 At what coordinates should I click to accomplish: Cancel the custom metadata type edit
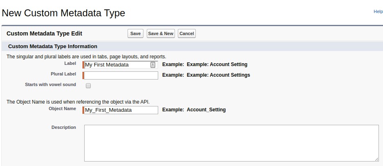pyautogui.click(x=186, y=33)
